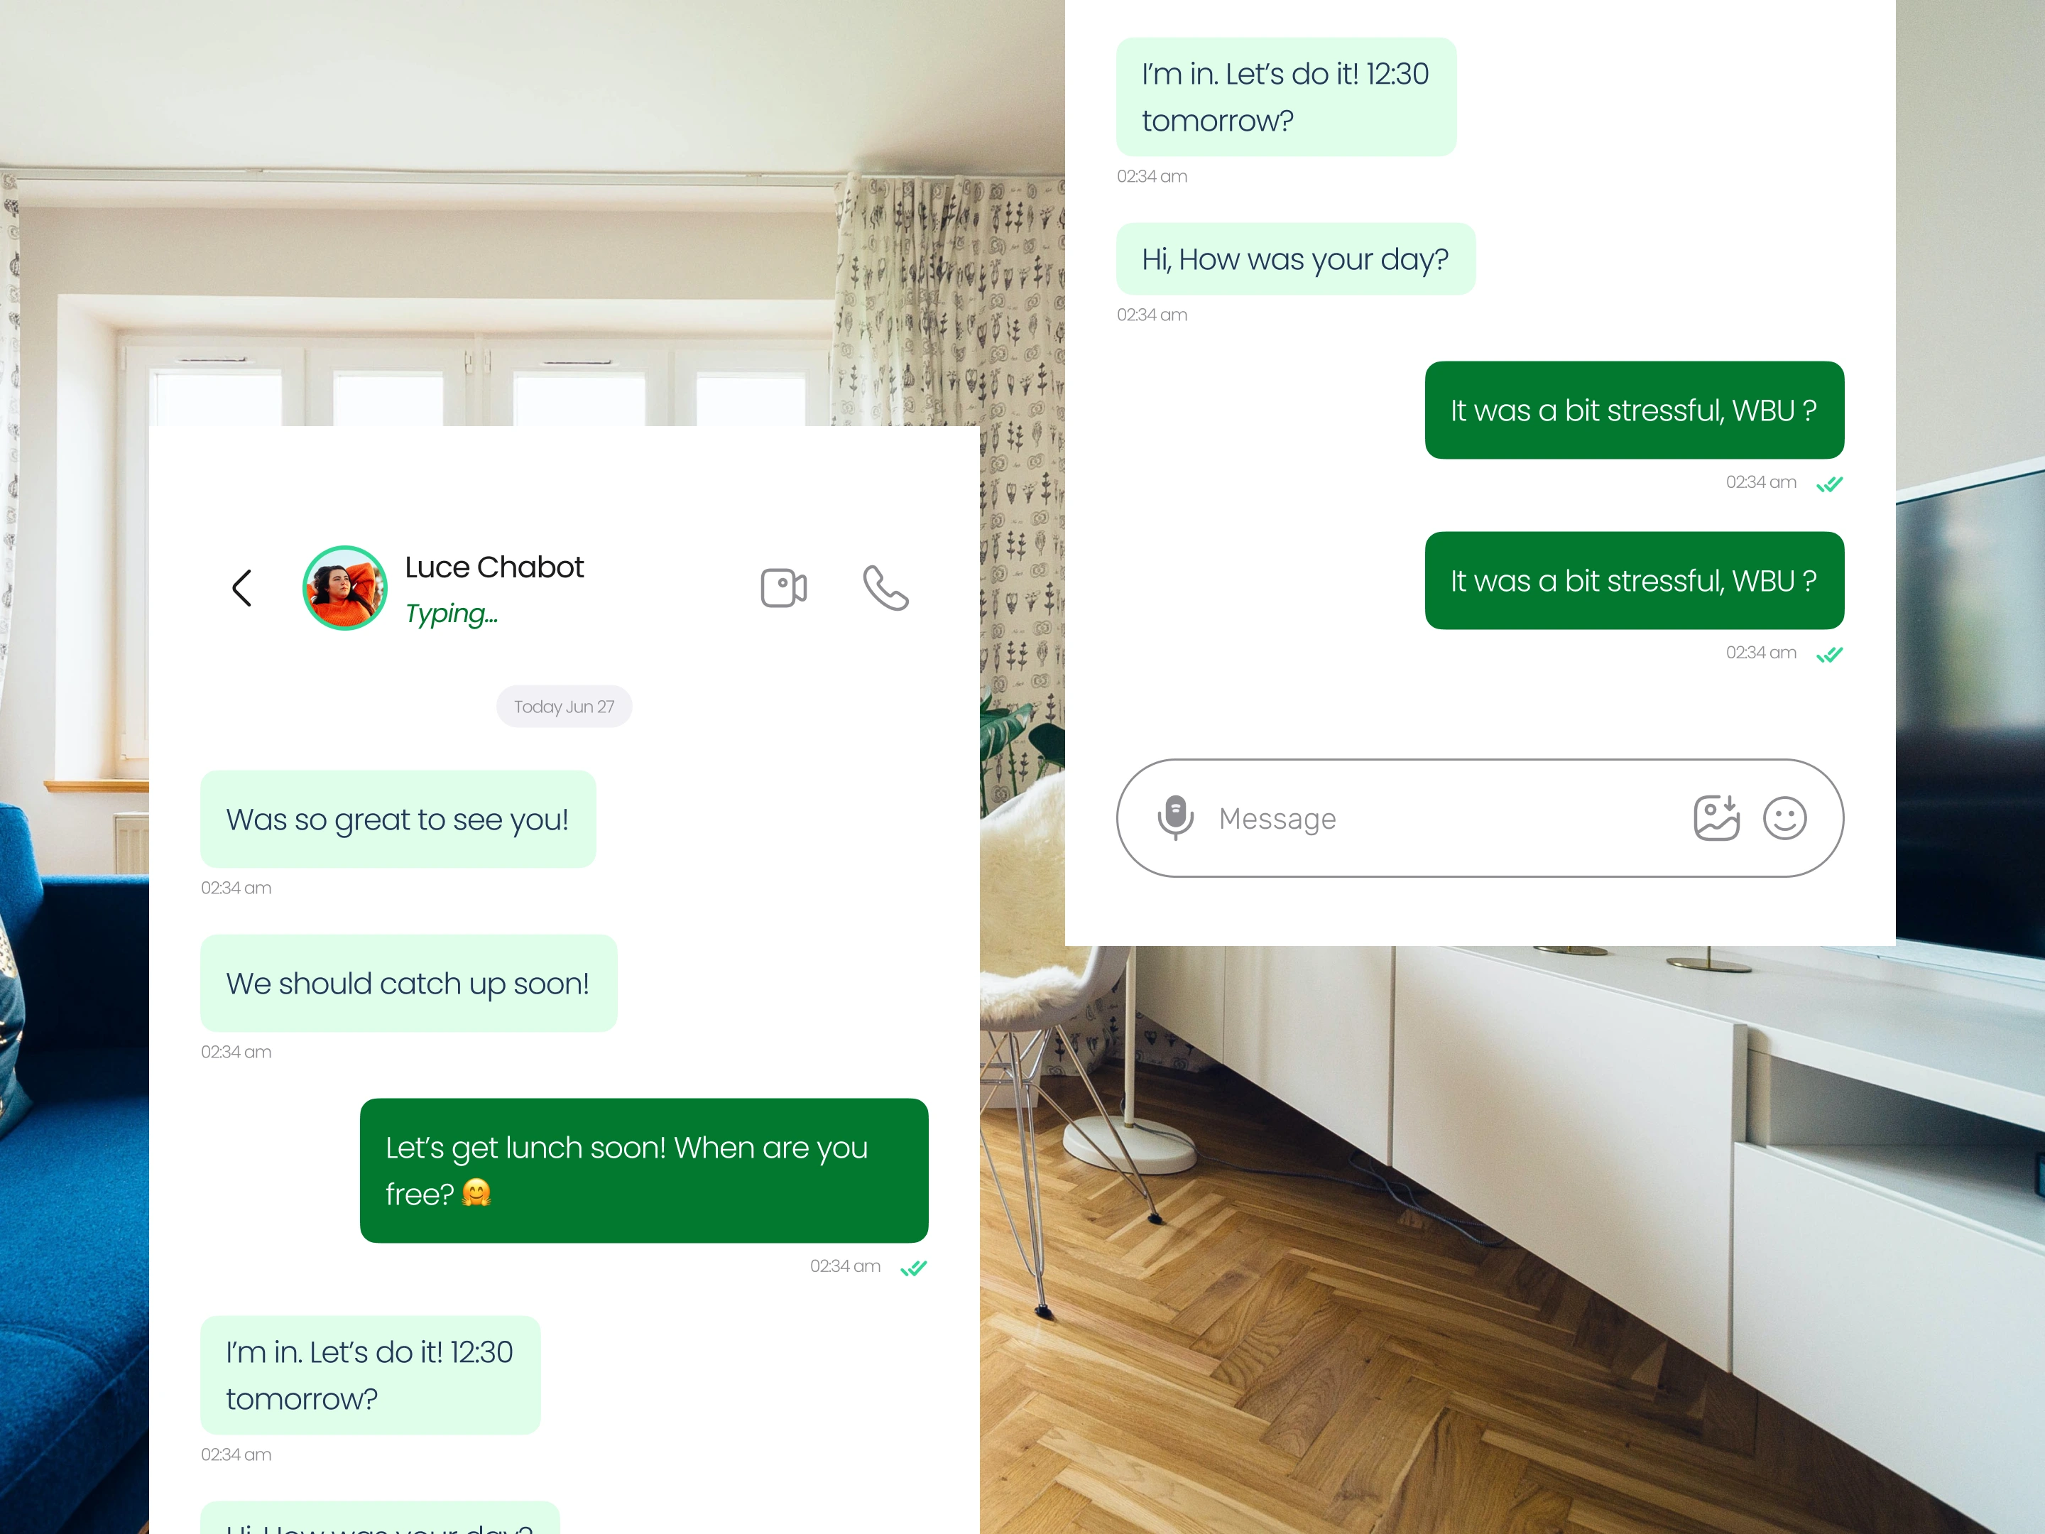
Task: Select the 'I'm in. Let's do it!' bubble in left chat
Action: point(371,1375)
